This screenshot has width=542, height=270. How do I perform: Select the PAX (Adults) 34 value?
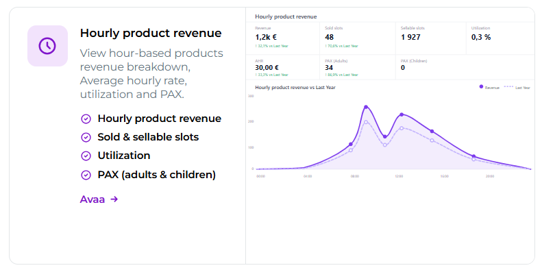coord(329,68)
